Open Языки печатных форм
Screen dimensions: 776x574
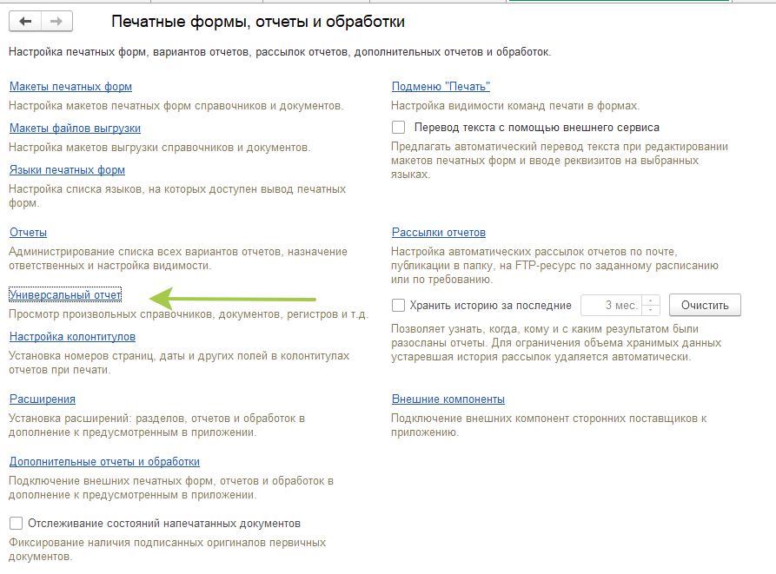(x=65, y=169)
